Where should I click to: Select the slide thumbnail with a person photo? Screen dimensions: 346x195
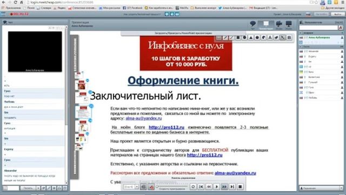(81, 85)
